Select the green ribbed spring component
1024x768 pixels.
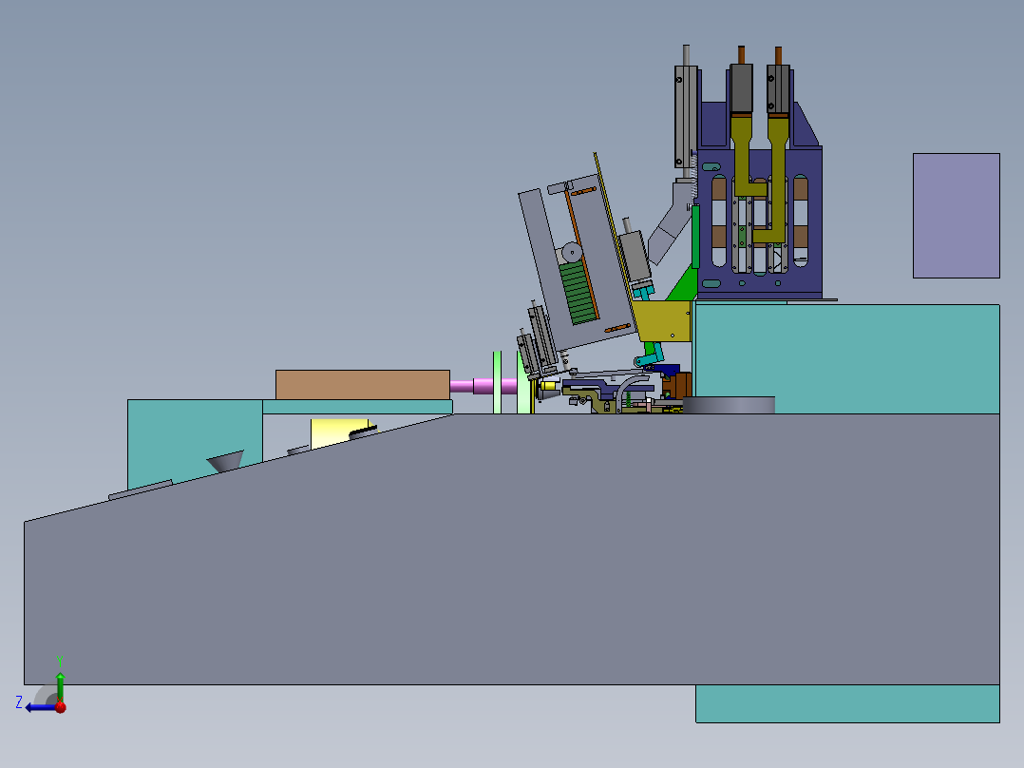pos(578,292)
